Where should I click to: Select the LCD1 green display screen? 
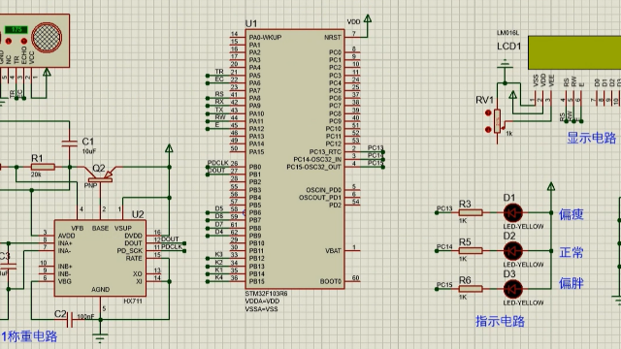pyautogui.click(x=574, y=52)
